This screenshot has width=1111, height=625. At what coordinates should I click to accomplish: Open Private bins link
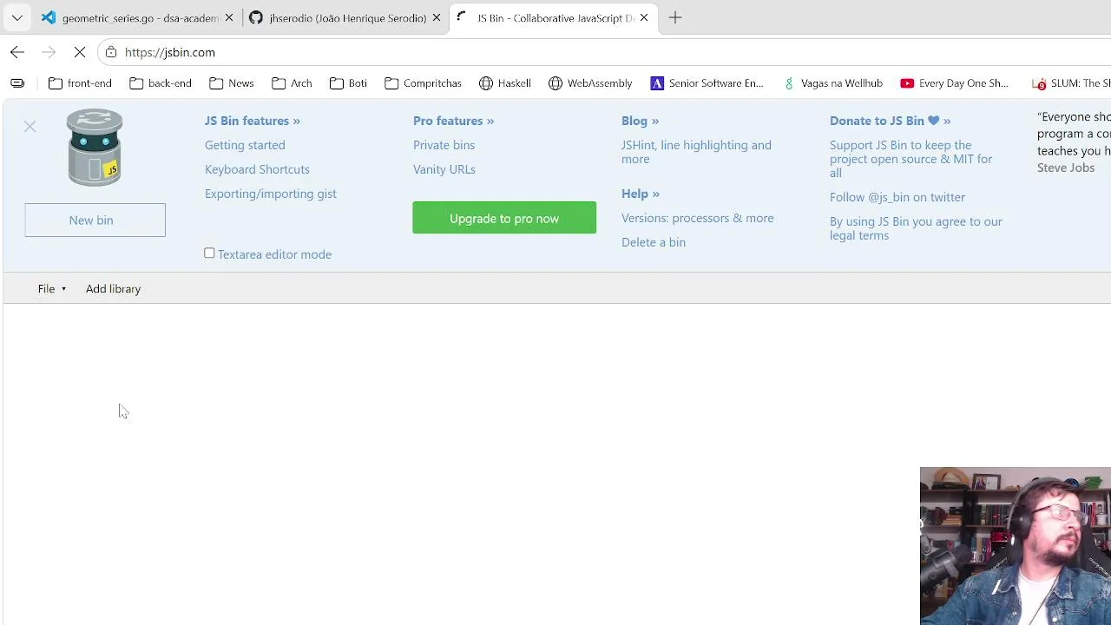(x=444, y=145)
